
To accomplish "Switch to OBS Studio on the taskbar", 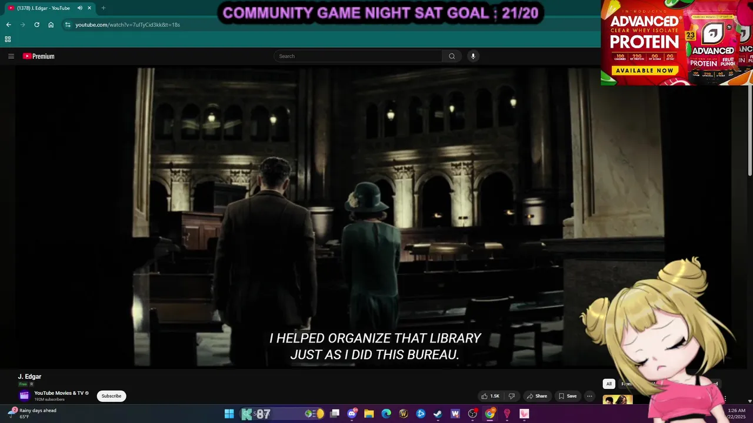I will point(472,414).
